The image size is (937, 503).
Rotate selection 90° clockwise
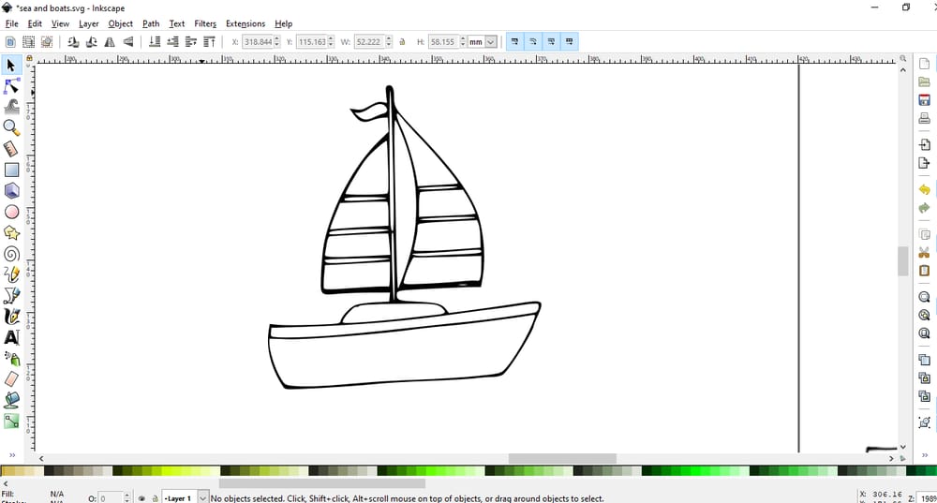tap(92, 42)
